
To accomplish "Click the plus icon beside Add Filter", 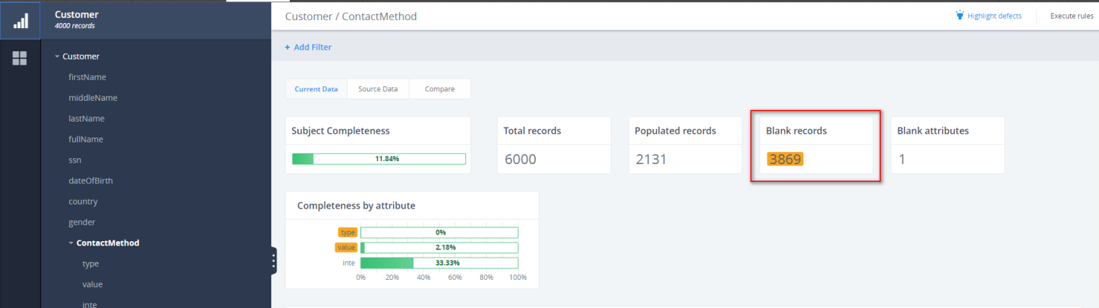I will [287, 47].
